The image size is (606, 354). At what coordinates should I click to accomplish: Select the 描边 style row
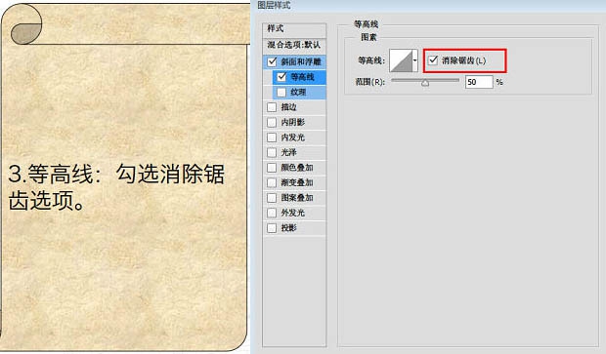coord(294,107)
